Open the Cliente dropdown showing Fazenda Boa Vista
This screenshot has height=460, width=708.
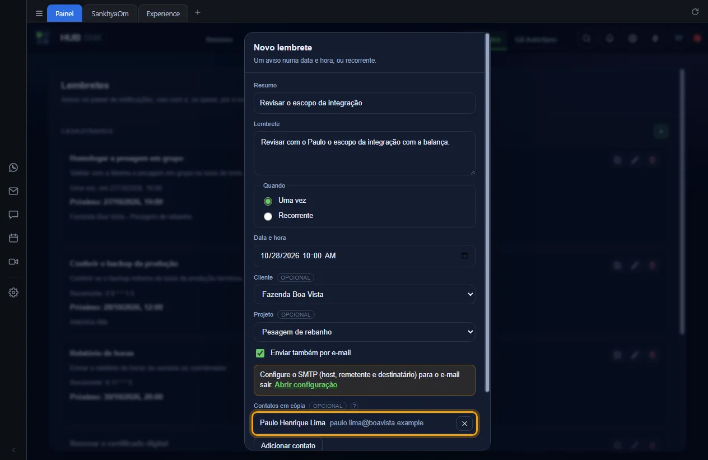[x=365, y=295]
